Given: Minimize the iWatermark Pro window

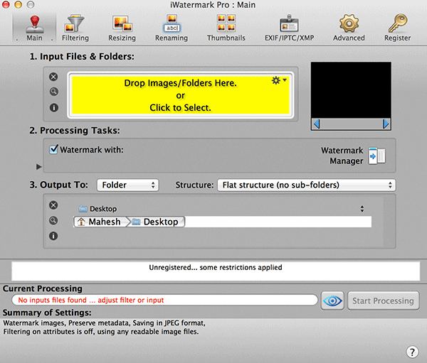Looking at the screenshot, I should tap(19, 4).
